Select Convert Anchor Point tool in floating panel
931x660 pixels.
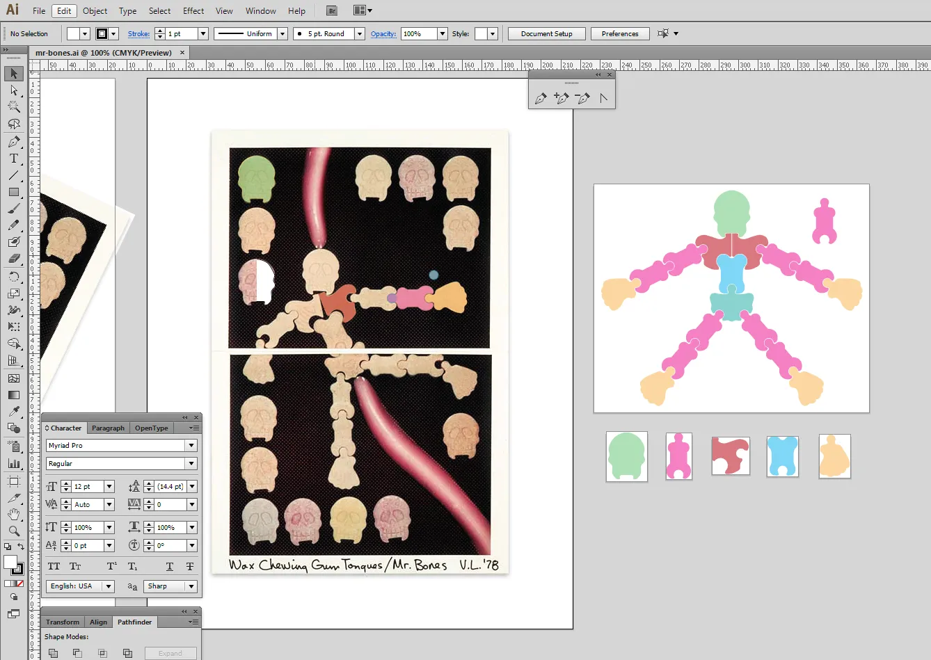(603, 98)
